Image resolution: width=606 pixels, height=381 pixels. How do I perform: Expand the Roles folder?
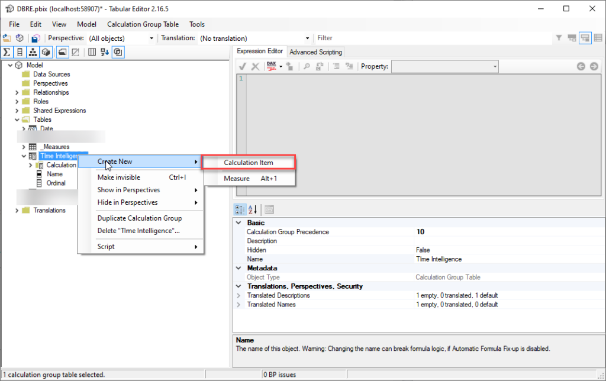click(17, 102)
